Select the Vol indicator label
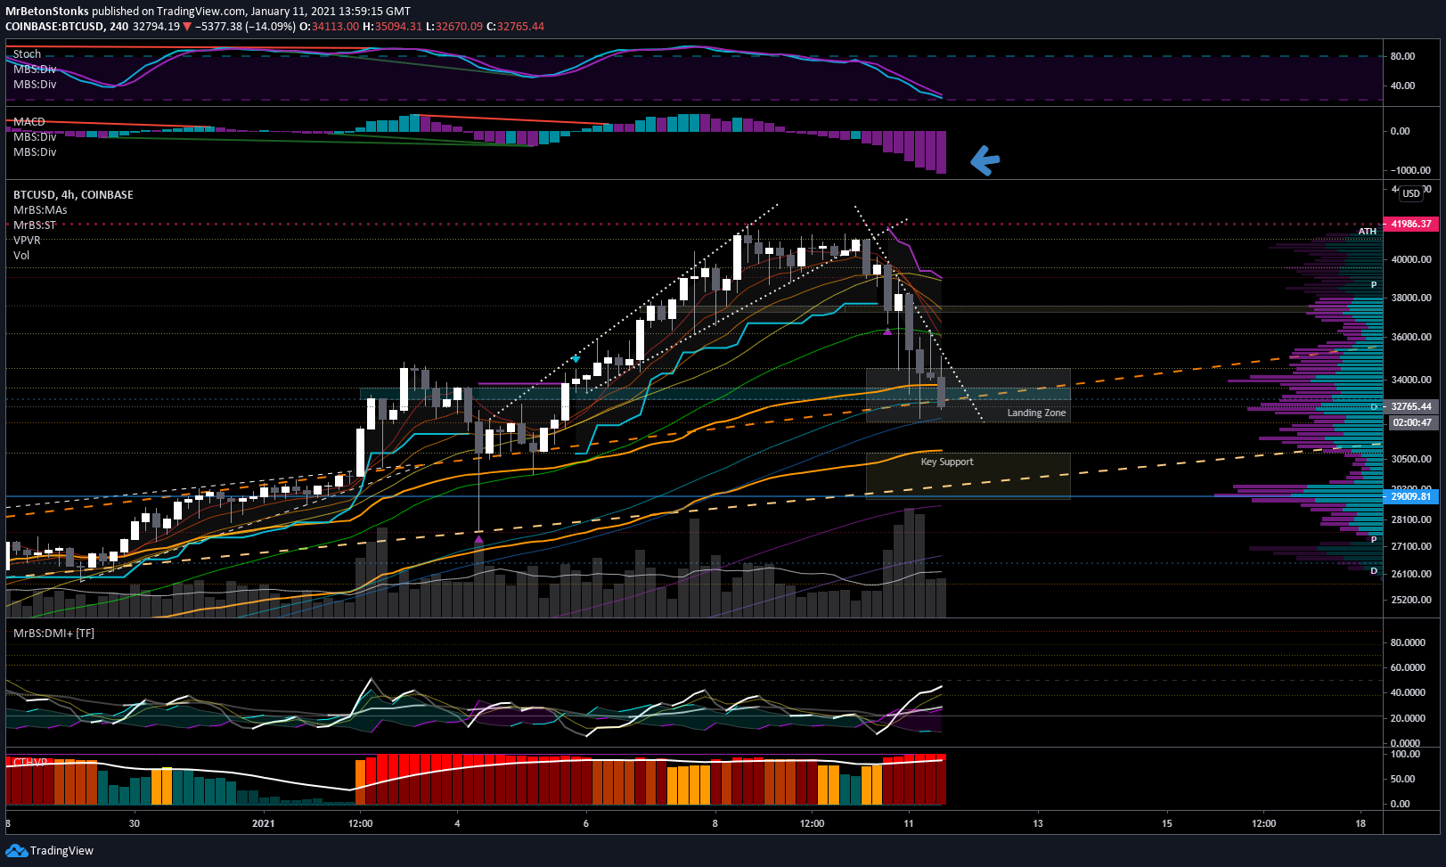 pos(21,256)
